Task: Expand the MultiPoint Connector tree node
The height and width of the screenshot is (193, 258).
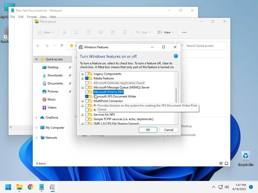Action: pyautogui.click(x=82, y=101)
